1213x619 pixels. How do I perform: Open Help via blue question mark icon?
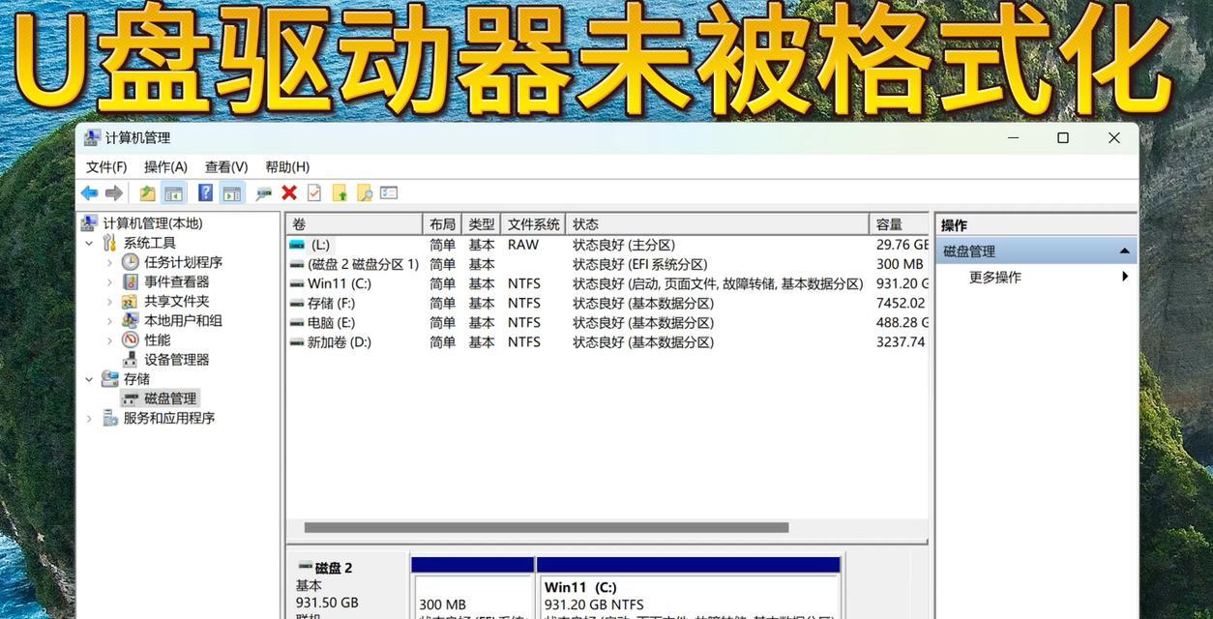pyautogui.click(x=205, y=192)
